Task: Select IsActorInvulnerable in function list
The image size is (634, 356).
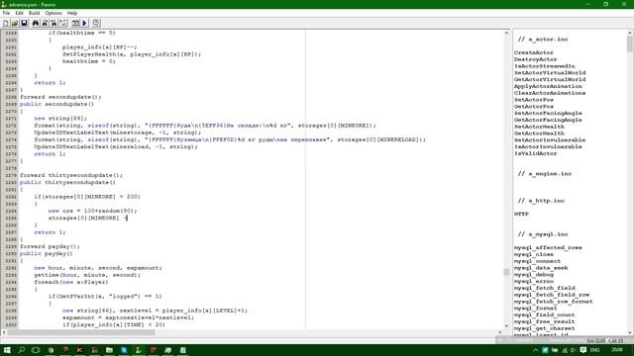Action: (x=548, y=147)
